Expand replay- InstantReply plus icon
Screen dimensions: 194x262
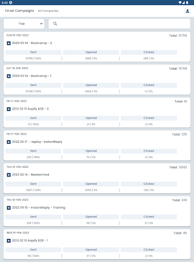[x=9, y=142]
